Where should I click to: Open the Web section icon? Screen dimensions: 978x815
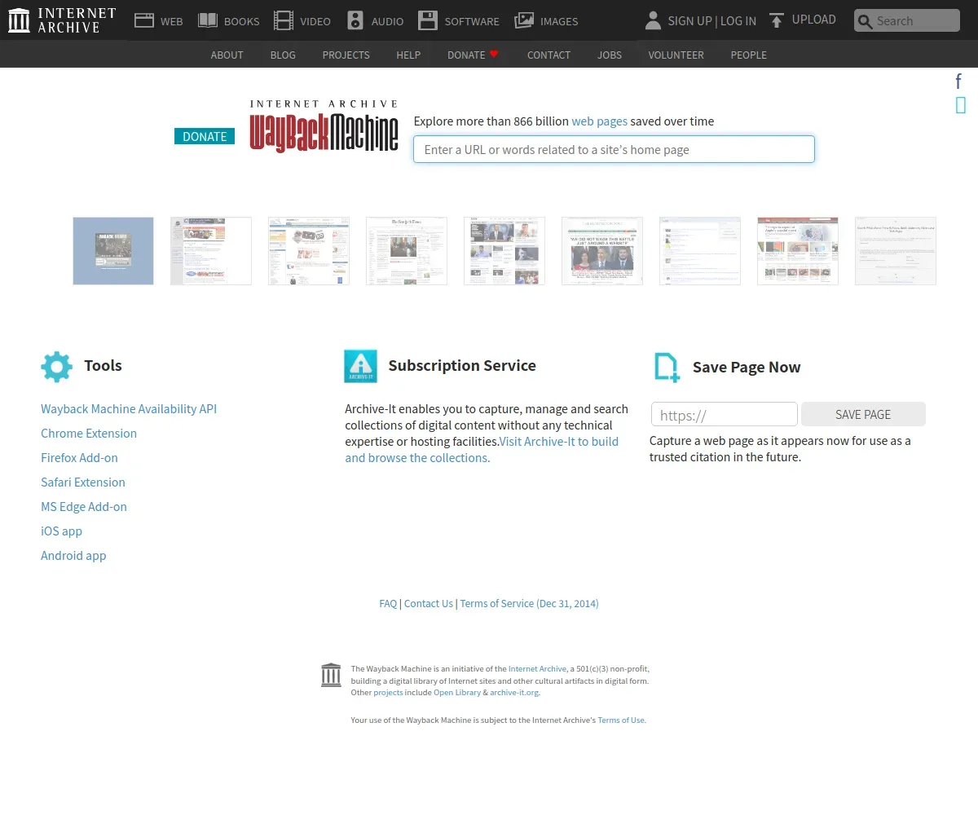(144, 20)
